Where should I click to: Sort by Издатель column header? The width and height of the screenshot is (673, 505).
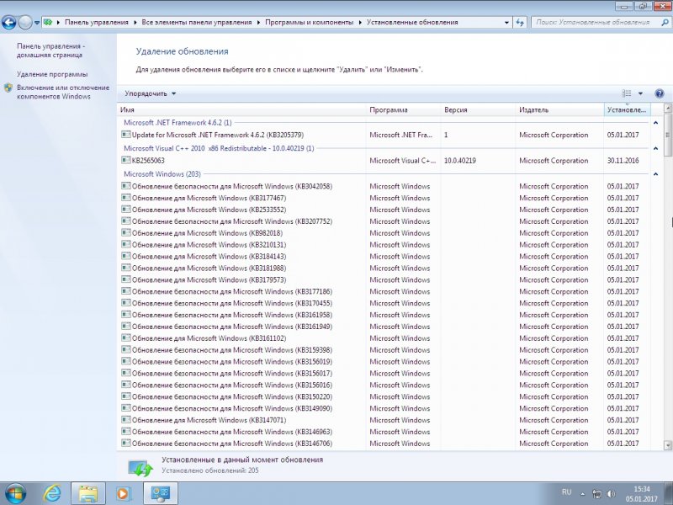(560, 110)
